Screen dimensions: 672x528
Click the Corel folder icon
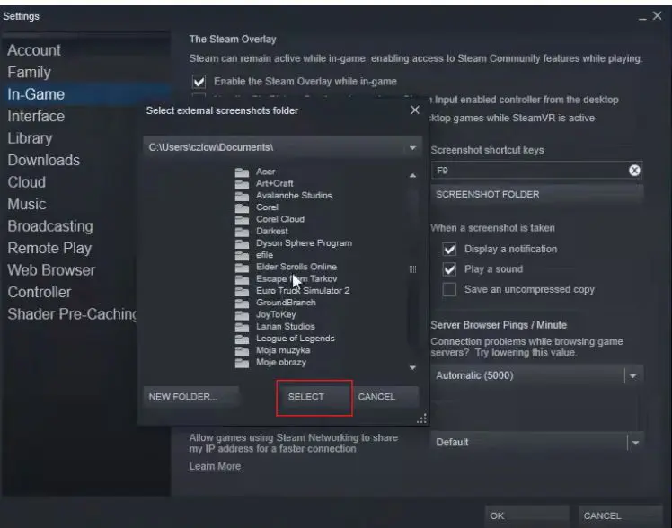(x=242, y=207)
